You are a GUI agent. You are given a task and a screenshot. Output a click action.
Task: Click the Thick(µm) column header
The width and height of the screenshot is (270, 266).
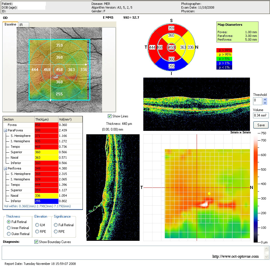tap(46, 119)
